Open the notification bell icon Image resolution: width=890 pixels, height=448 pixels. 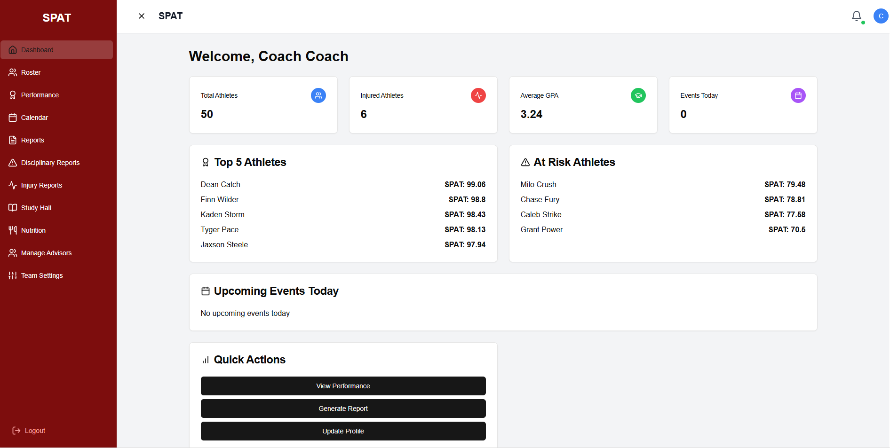point(856,16)
